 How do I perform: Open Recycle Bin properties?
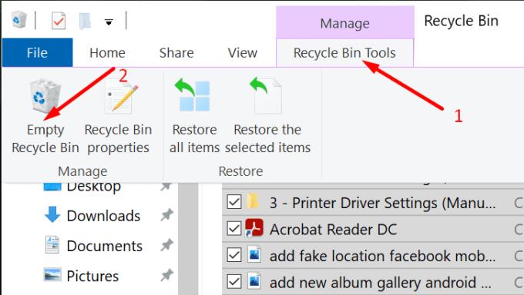pyautogui.click(x=119, y=117)
